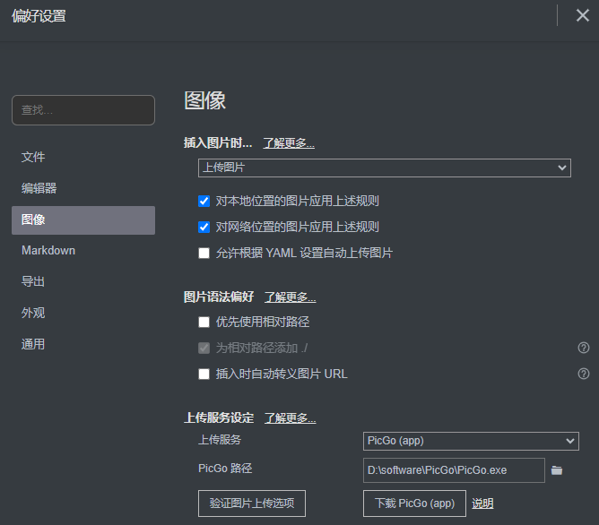Screen dimensions: 599x525
Task: Open 了解更多 link beside 插入图片时
Action: pos(289,143)
